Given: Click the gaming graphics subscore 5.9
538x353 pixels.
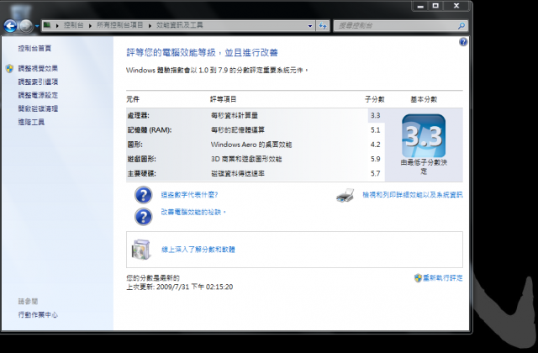Looking at the screenshot, I should pos(376,159).
